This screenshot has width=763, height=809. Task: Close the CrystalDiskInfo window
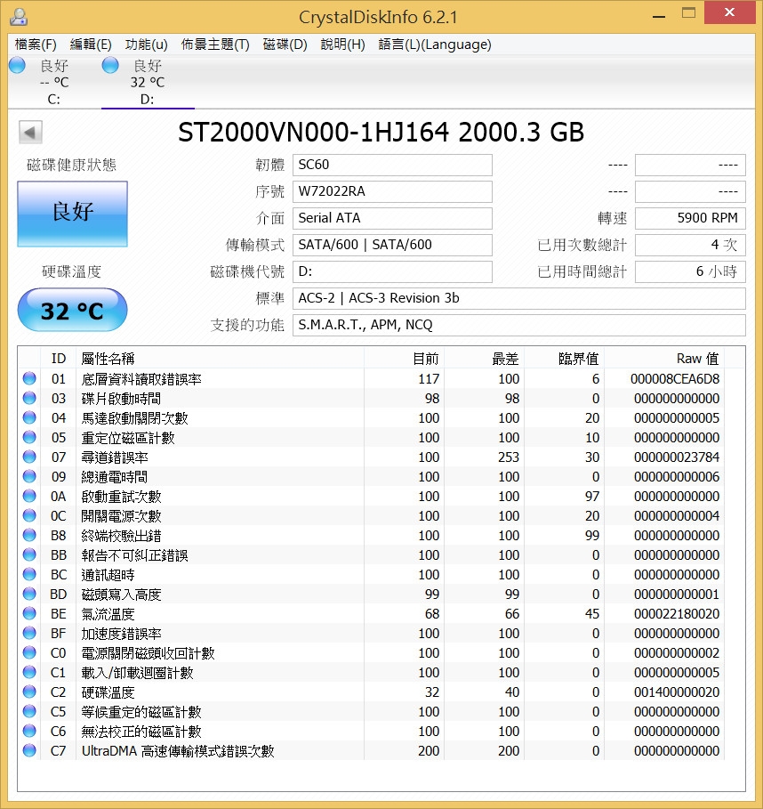pyautogui.click(x=729, y=12)
